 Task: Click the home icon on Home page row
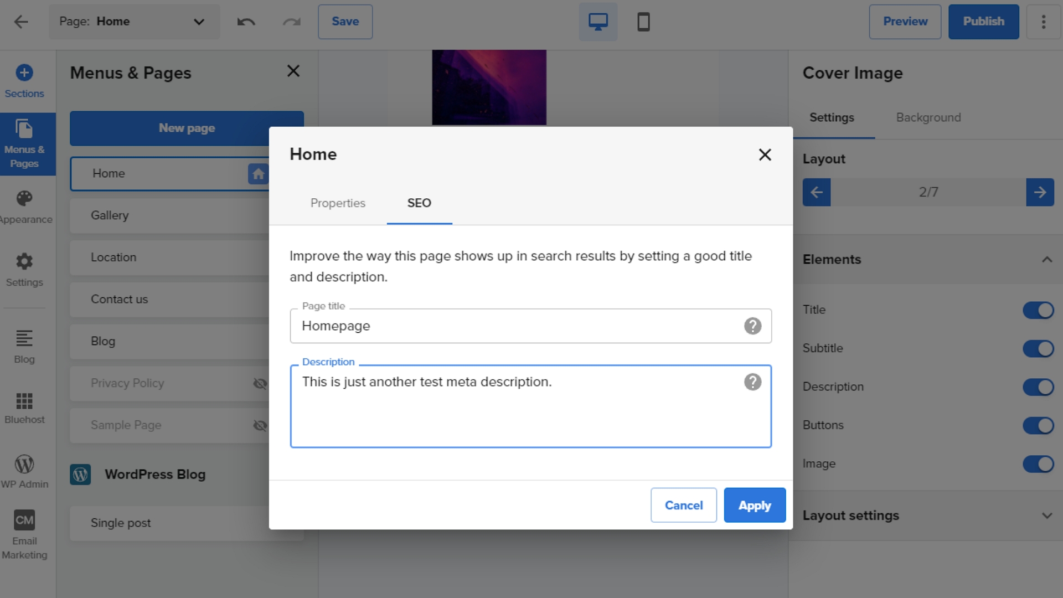(x=258, y=174)
